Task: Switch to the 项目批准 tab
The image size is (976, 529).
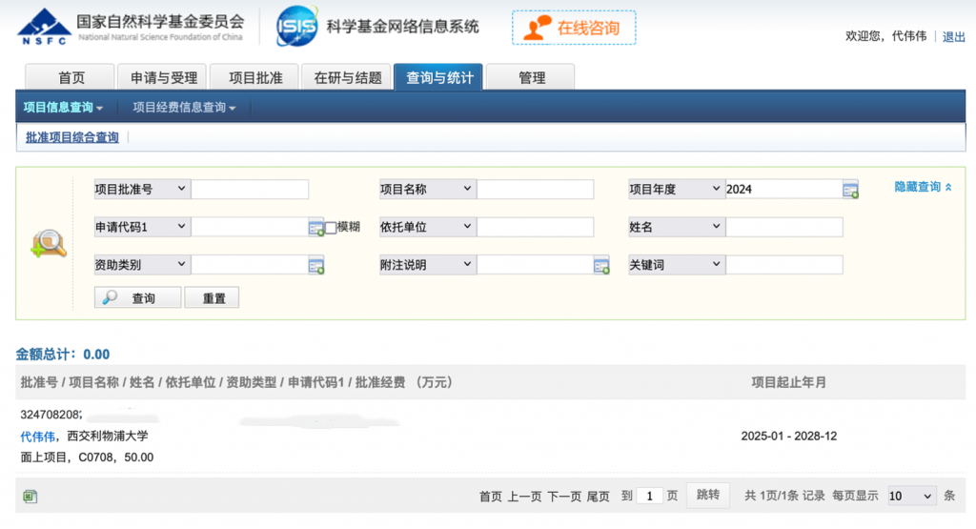Action: 255,78
